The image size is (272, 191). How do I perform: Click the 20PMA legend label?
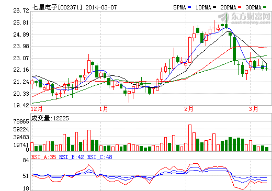tap(228, 7)
